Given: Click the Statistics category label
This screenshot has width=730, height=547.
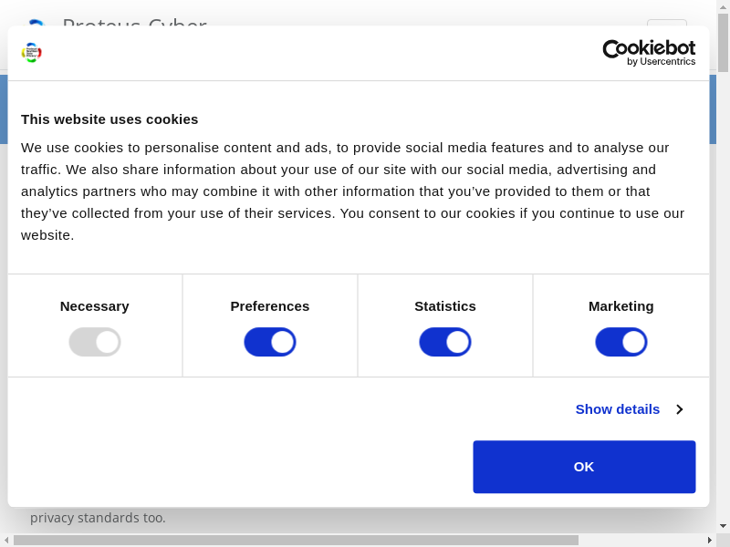Looking at the screenshot, I should coord(445,306).
